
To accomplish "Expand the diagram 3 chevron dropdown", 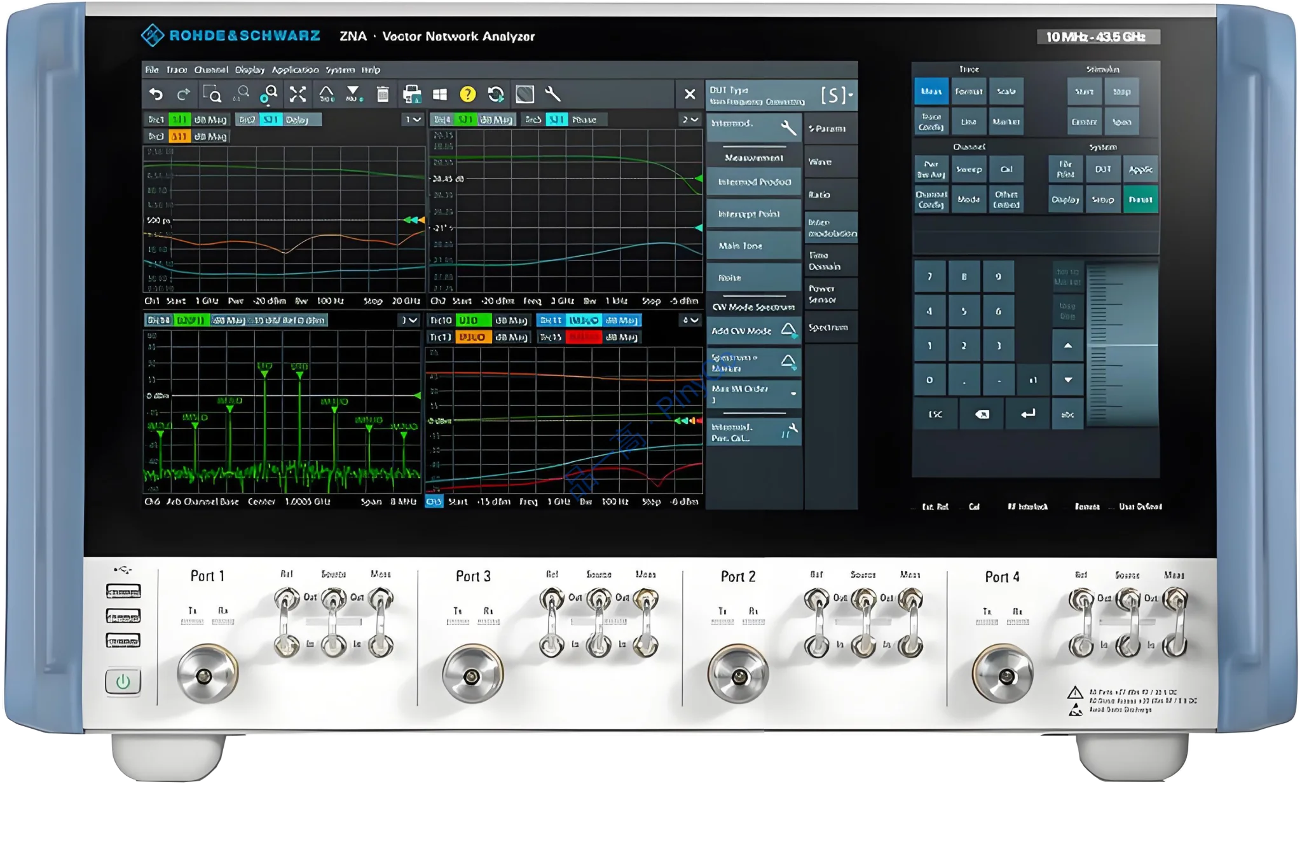I will click(x=410, y=320).
